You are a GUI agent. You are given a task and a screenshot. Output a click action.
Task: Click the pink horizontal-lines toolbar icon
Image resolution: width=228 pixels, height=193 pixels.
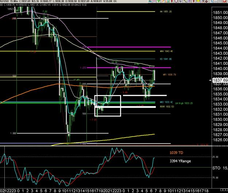pos(154,1)
